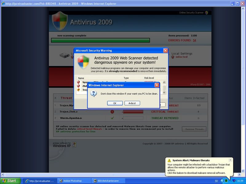The image size is (246, 184).
Task: Click the green scanning progress bar
Action: click(101, 40)
